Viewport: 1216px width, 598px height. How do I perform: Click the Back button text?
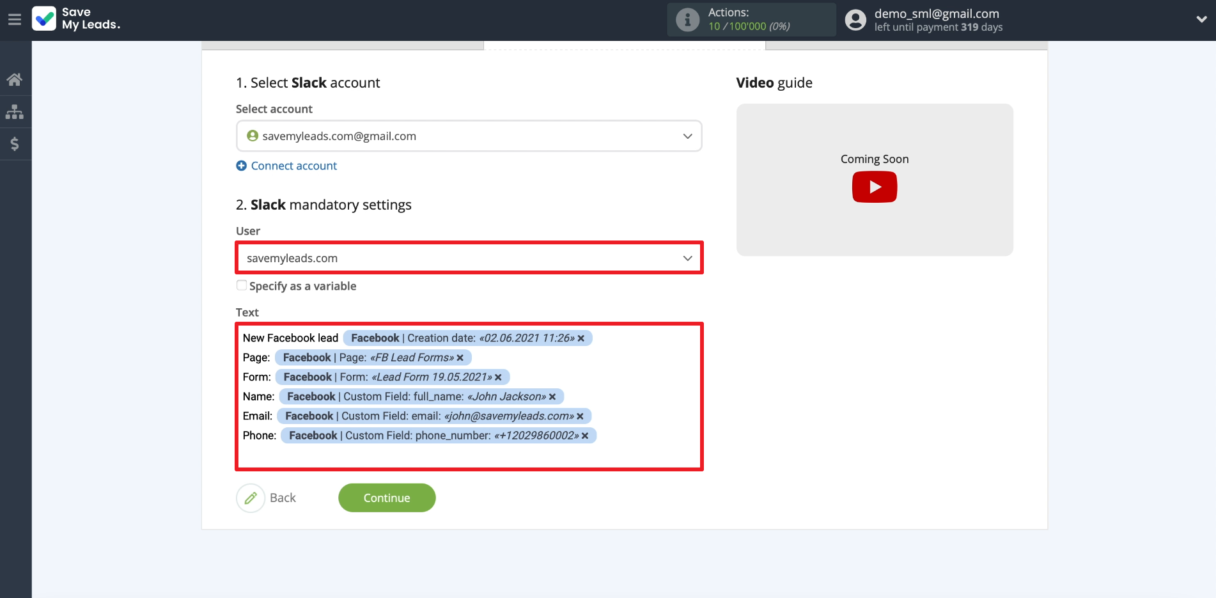coord(283,498)
